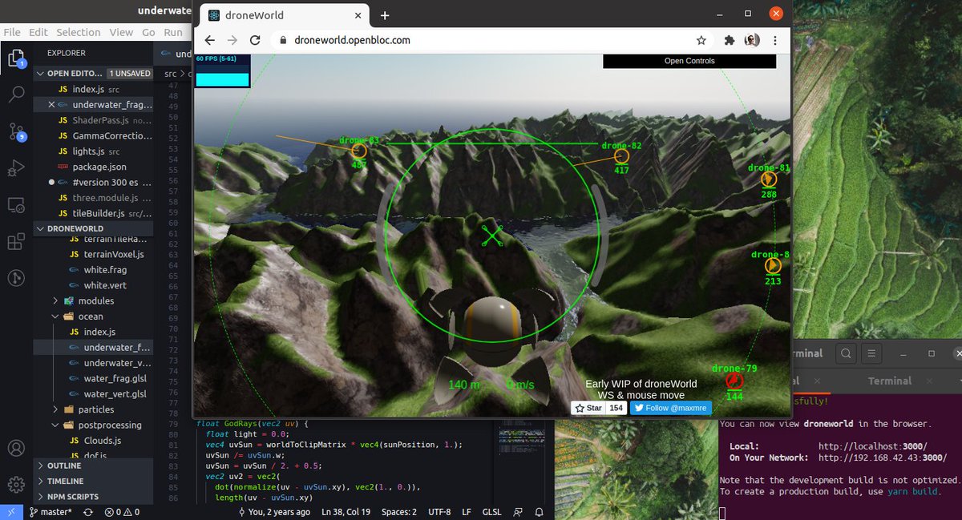Reload the droneworld page in Chrome
This screenshot has height=520, width=962.
pyautogui.click(x=256, y=40)
